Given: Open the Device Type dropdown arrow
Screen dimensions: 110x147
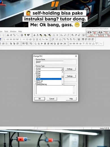Looking at the screenshot, I should coord(62,69).
